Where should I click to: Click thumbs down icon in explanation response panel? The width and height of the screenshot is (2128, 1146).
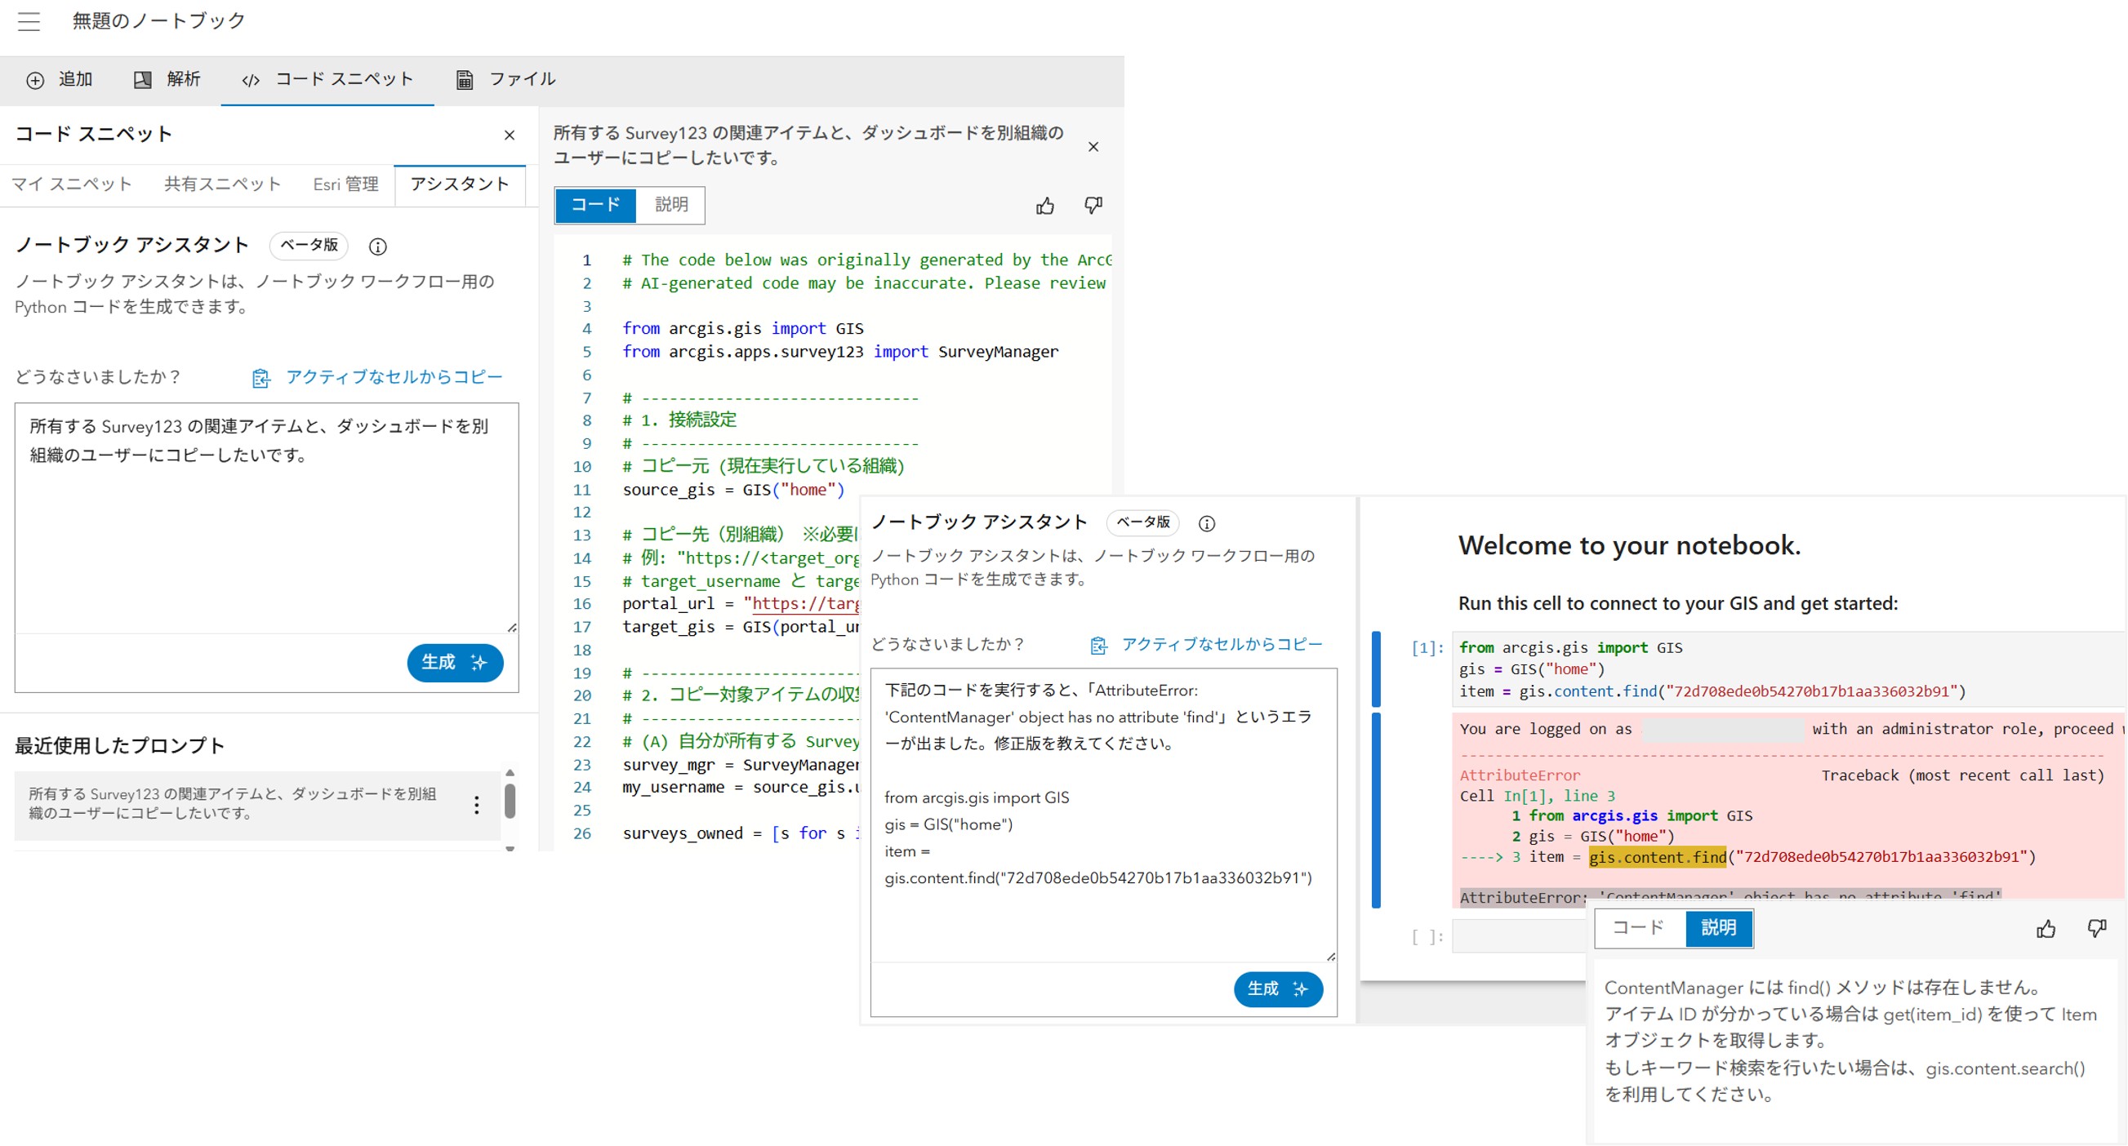(2096, 929)
